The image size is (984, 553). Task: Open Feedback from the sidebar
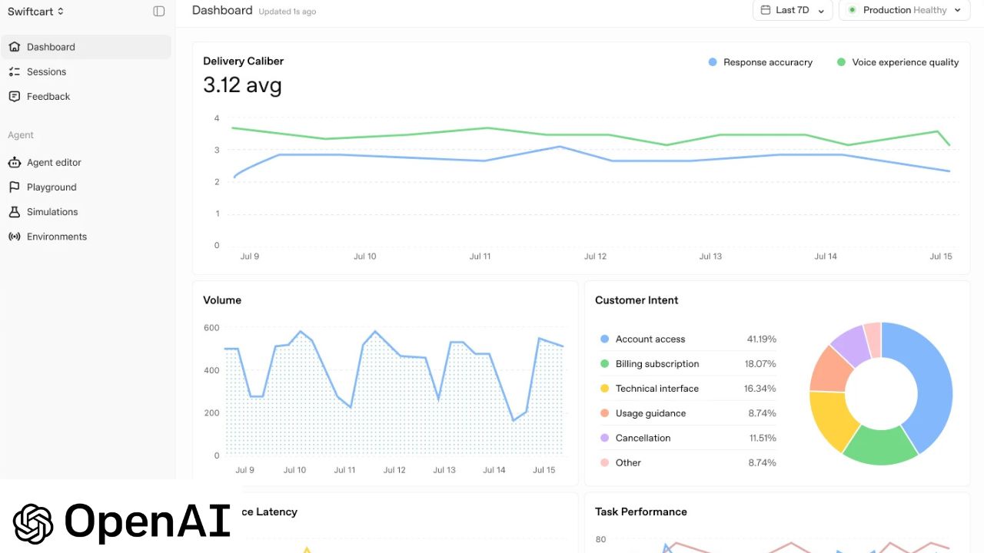pos(86,96)
